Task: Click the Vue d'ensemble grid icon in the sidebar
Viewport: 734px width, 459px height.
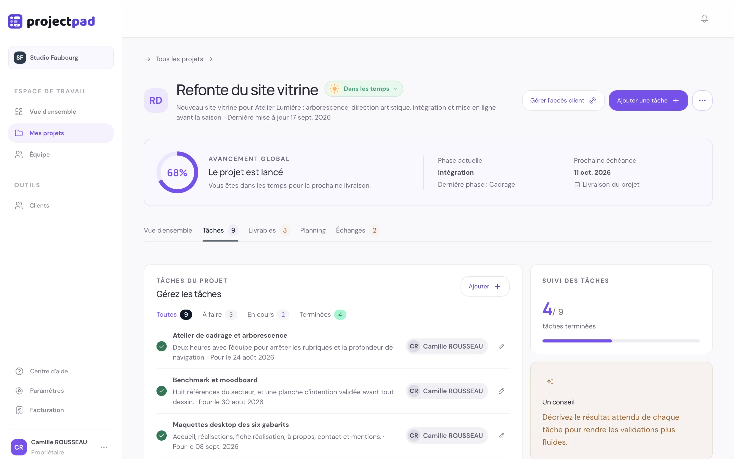Action: pos(19,112)
